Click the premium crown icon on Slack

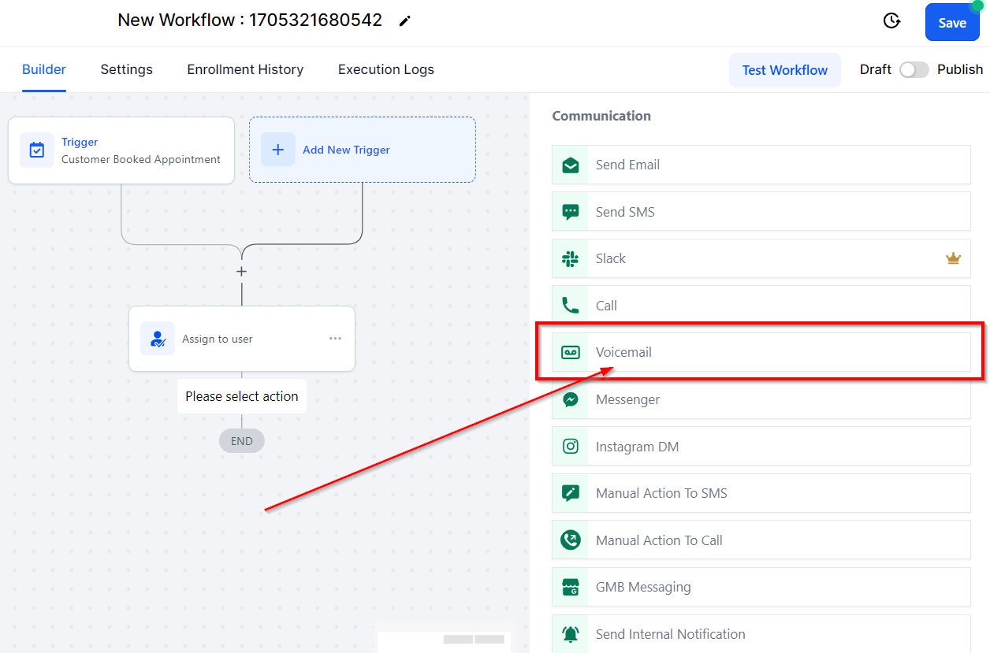[x=954, y=258]
